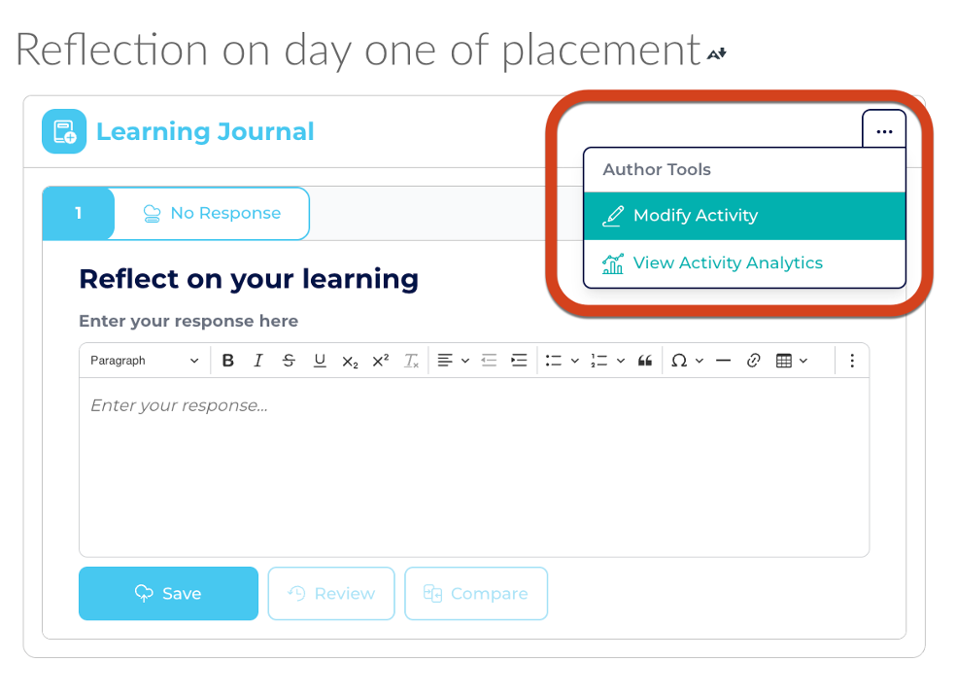Clear formatting with the Tx icon
The image size is (956, 696).
click(x=412, y=361)
